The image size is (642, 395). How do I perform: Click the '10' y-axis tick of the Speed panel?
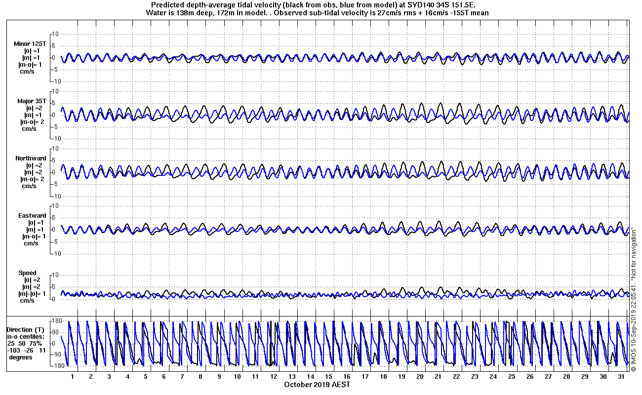(55, 275)
